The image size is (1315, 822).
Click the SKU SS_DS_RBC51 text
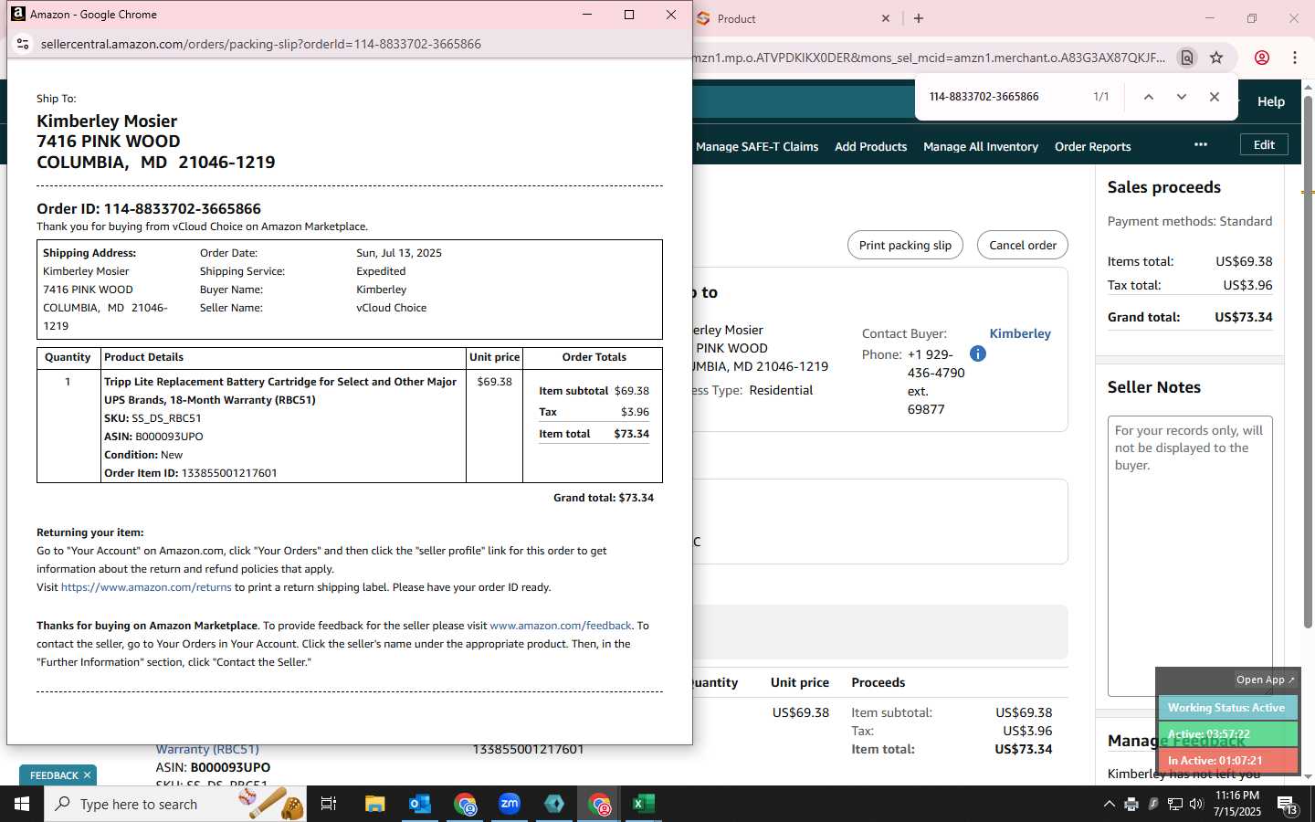pyautogui.click(x=153, y=418)
